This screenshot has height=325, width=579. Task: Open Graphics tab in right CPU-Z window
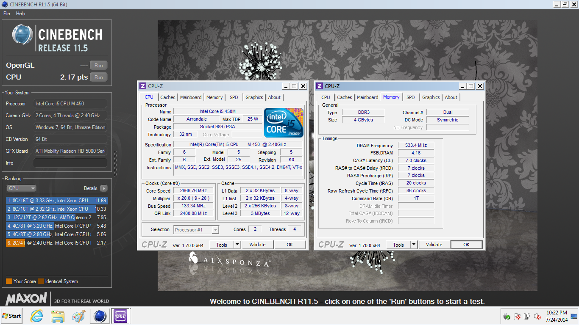[x=431, y=97]
